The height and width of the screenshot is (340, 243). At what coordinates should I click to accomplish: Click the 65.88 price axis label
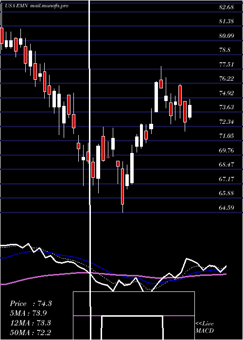[226, 193]
